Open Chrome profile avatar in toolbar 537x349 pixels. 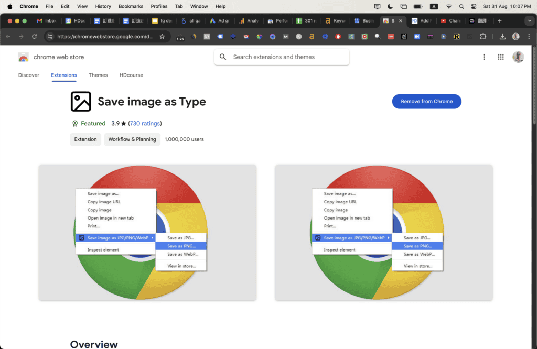(516, 37)
